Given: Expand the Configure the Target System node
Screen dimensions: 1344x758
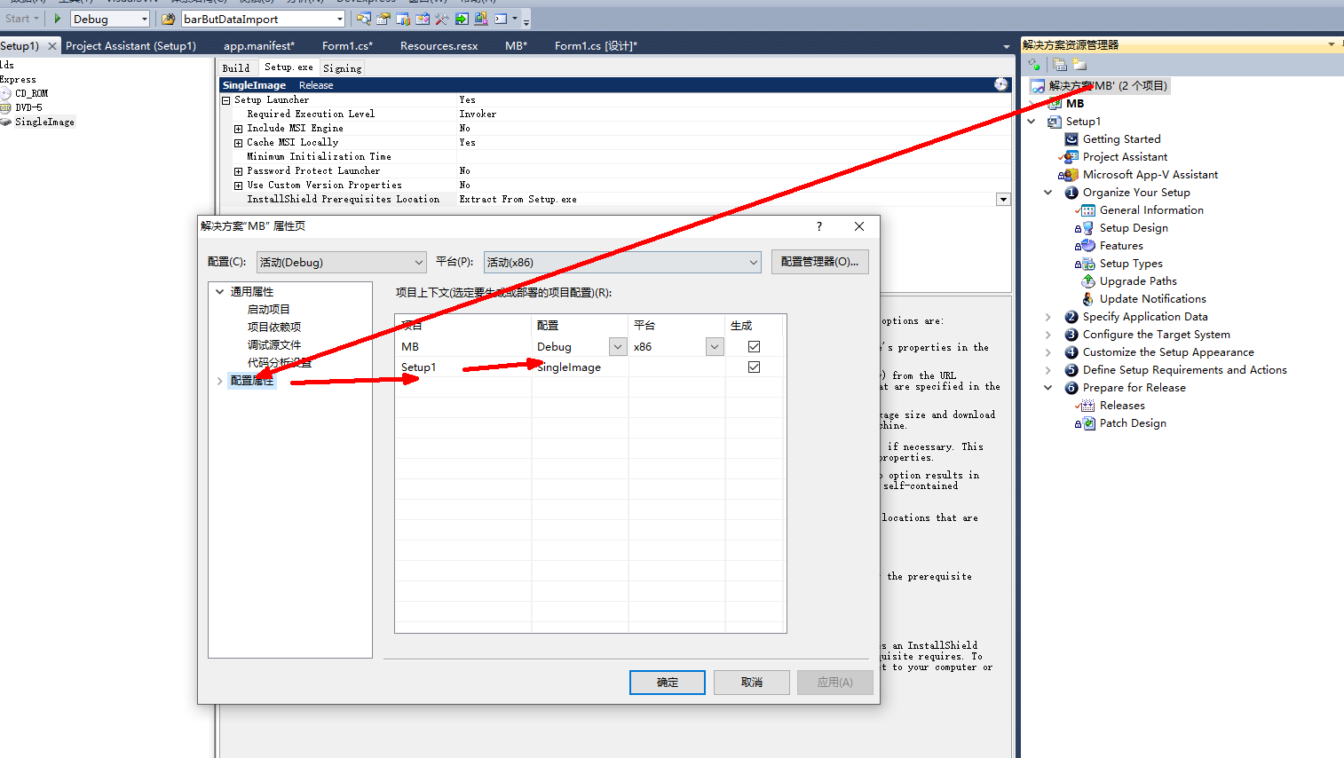Looking at the screenshot, I should pos(1048,335).
